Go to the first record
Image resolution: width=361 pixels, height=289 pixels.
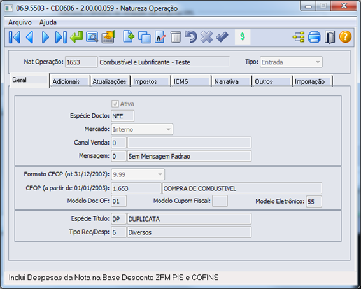pyautogui.click(x=15, y=37)
